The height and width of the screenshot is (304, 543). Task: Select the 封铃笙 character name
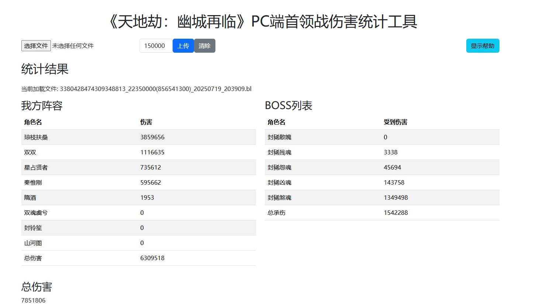coord(33,228)
